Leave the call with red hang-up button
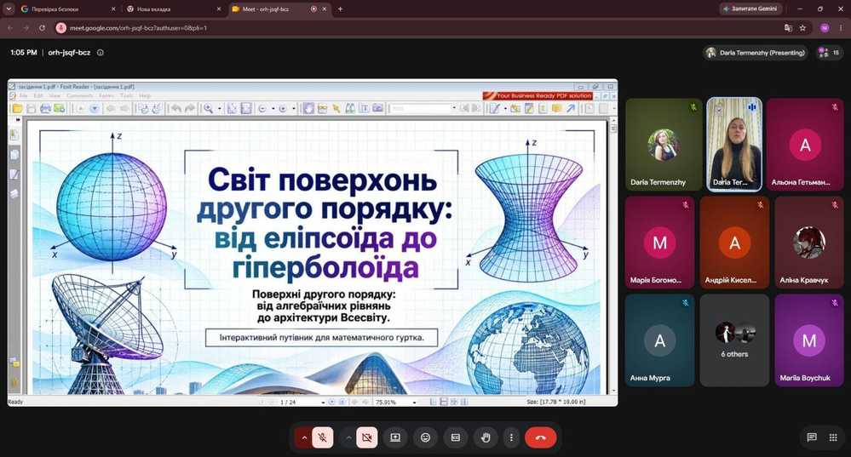 pos(541,437)
